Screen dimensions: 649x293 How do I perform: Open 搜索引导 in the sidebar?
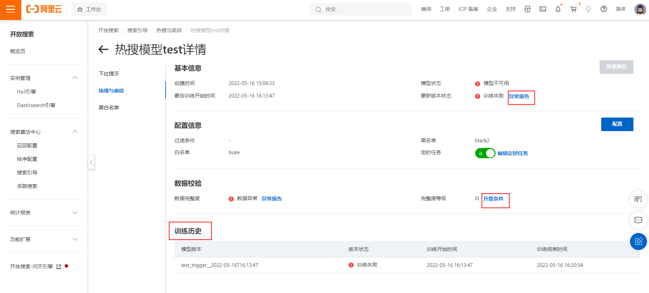pos(27,172)
